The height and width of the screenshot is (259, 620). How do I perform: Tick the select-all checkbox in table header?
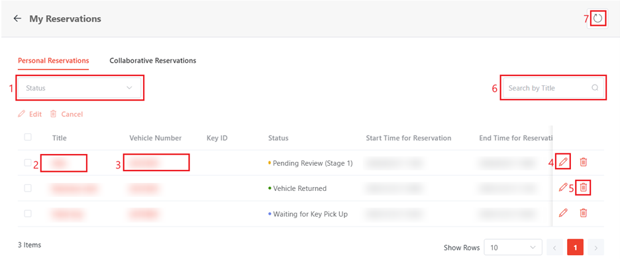(28, 137)
